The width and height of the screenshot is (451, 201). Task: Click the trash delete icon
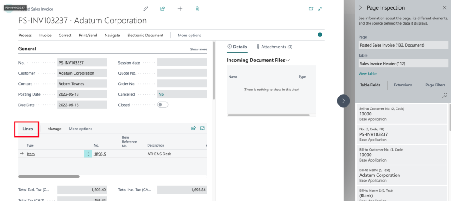(x=197, y=9)
